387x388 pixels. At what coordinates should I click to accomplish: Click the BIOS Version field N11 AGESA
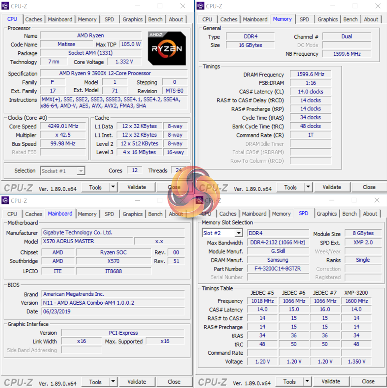coord(113,303)
